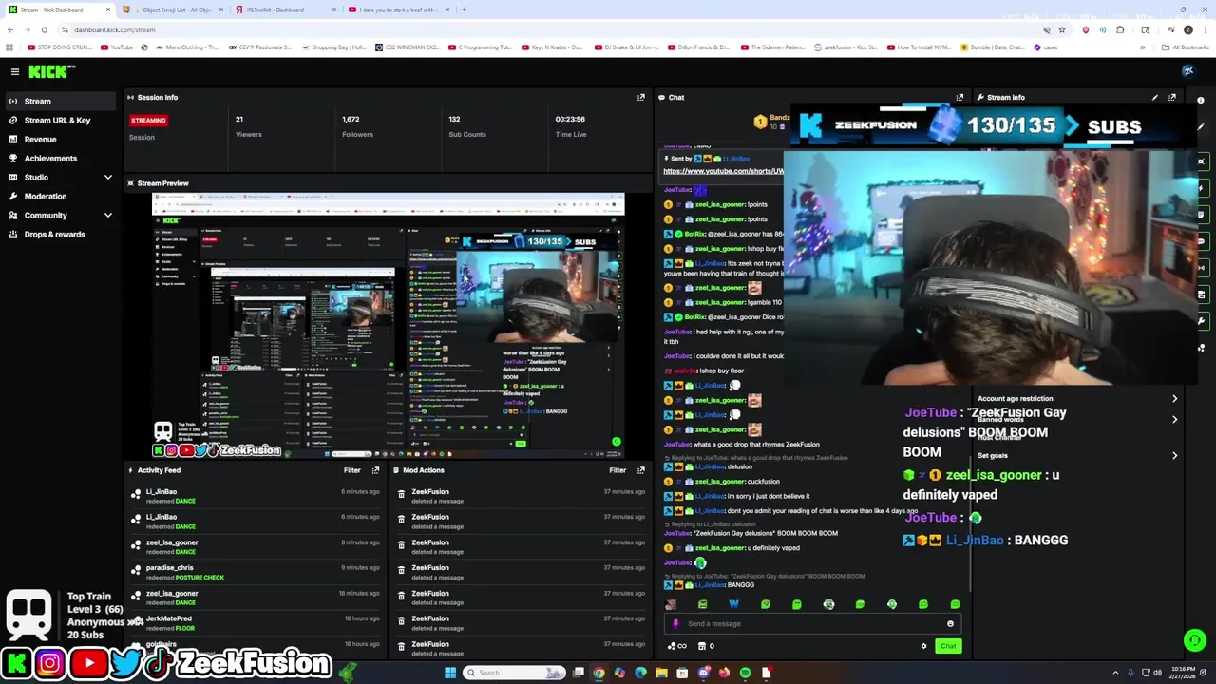Screen dimensions: 1216x684
Task: Open Achievements in the sidebar
Action: pos(59,158)
